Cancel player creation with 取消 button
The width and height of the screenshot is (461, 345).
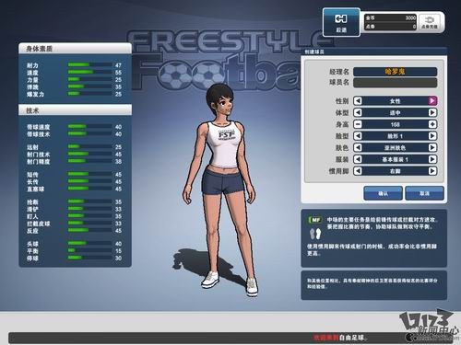point(424,193)
